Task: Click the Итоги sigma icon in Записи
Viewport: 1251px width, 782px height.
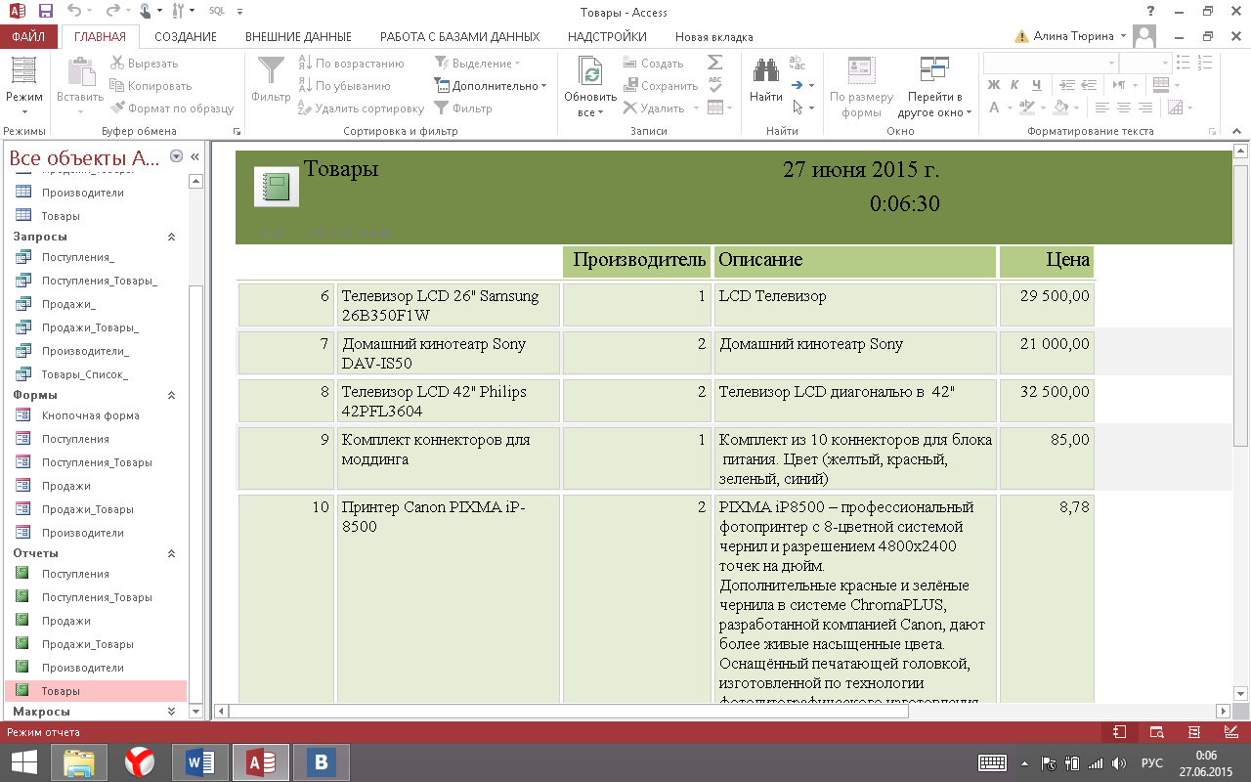Action: point(715,63)
